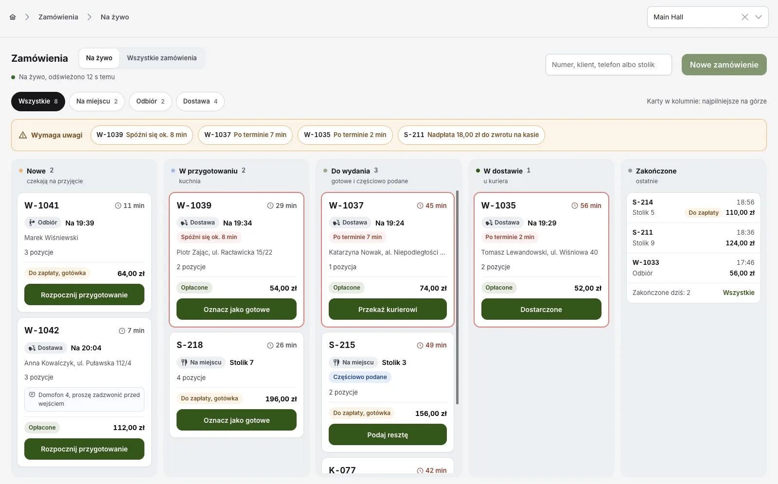Focus the order search input field
The height and width of the screenshot is (484, 778).
[x=609, y=65]
